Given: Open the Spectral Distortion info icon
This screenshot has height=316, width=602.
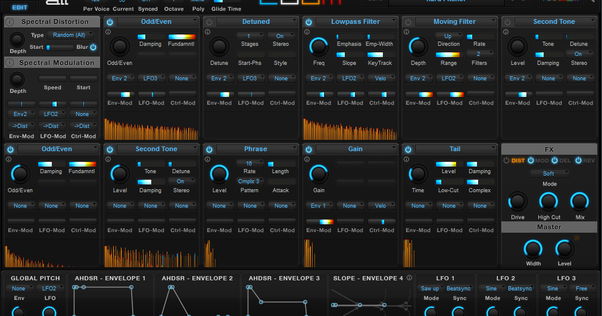Looking at the screenshot, I should pyautogui.click(x=10, y=22).
